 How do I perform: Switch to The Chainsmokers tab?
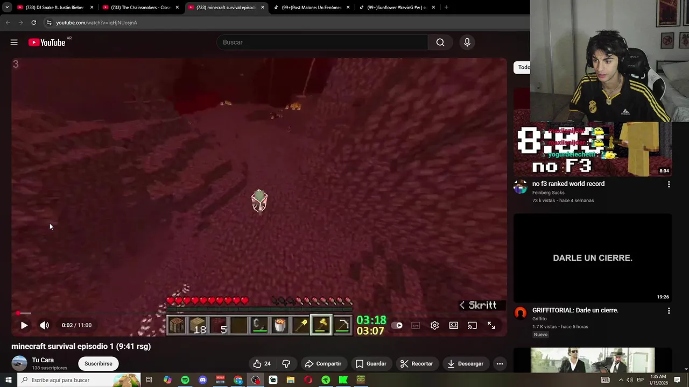click(141, 8)
